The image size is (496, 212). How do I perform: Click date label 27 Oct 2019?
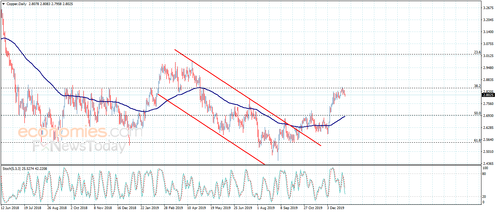(313, 208)
